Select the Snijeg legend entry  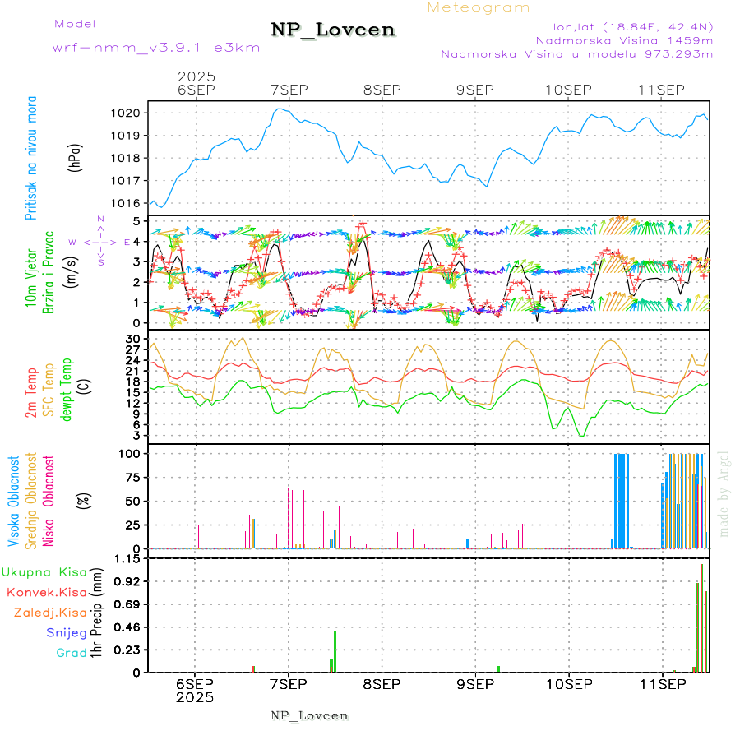[x=66, y=632]
